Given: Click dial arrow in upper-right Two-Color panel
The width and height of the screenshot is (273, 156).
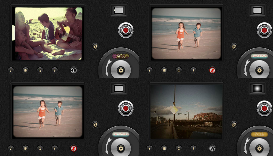Looking at the screenshot, I should click(x=246, y=67).
